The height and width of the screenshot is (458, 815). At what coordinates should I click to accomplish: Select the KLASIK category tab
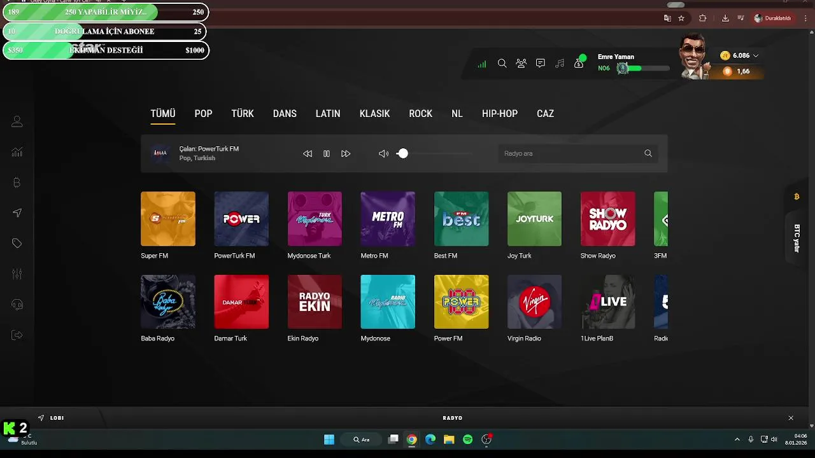pos(374,114)
